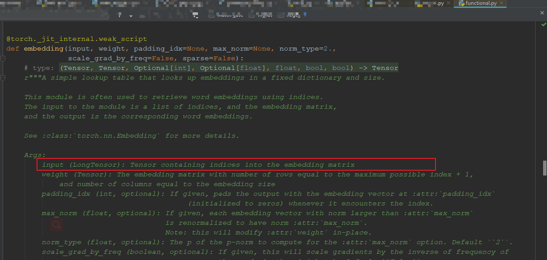Collapse the docstring fold marker
547x260 pixels.
pyautogui.click(x=3, y=78)
